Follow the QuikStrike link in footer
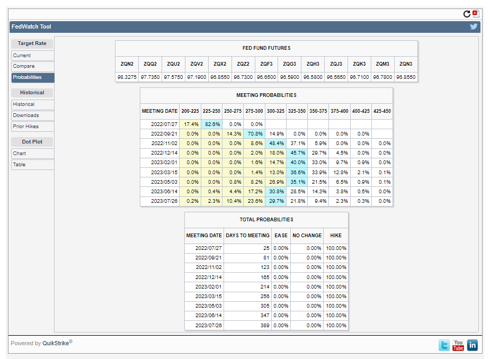This screenshot has width=490, height=359. point(57,343)
